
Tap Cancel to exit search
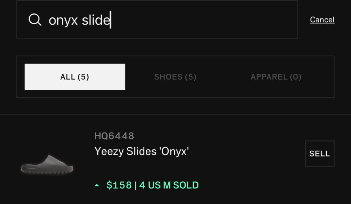tap(322, 20)
